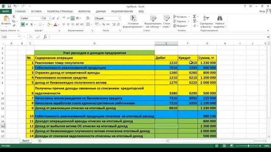Click the increase decimal icon
Image resolution: width=271 pixels, height=152 pixels.
[x=114, y=24]
